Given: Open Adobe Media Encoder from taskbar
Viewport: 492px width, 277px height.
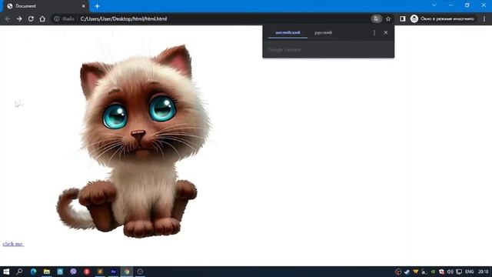Looking at the screenshot, I should [x=114, y=272].
